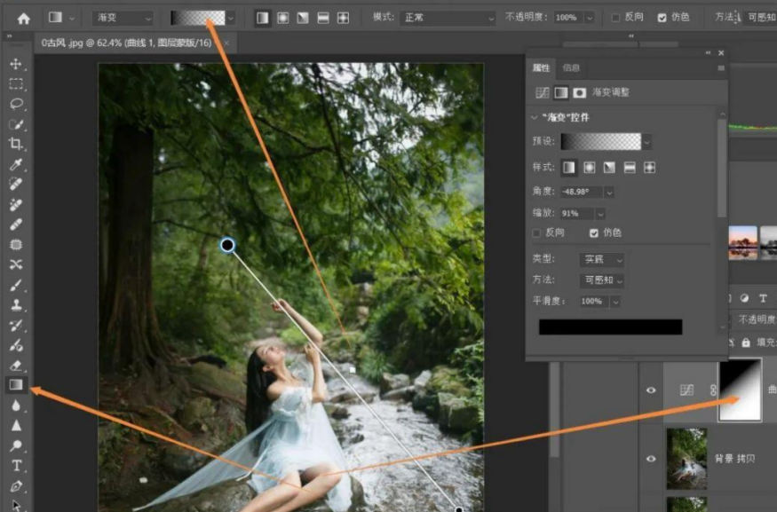Select the curves layer mask thumbnail
777x512 pixels.
tap(740, 390)
